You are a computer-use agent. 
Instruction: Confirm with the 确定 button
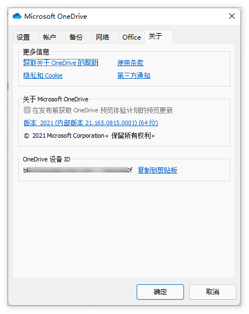[160, 292]
